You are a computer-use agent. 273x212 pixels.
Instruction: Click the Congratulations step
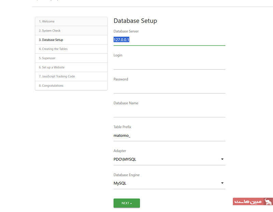click(x=71, y=86)
